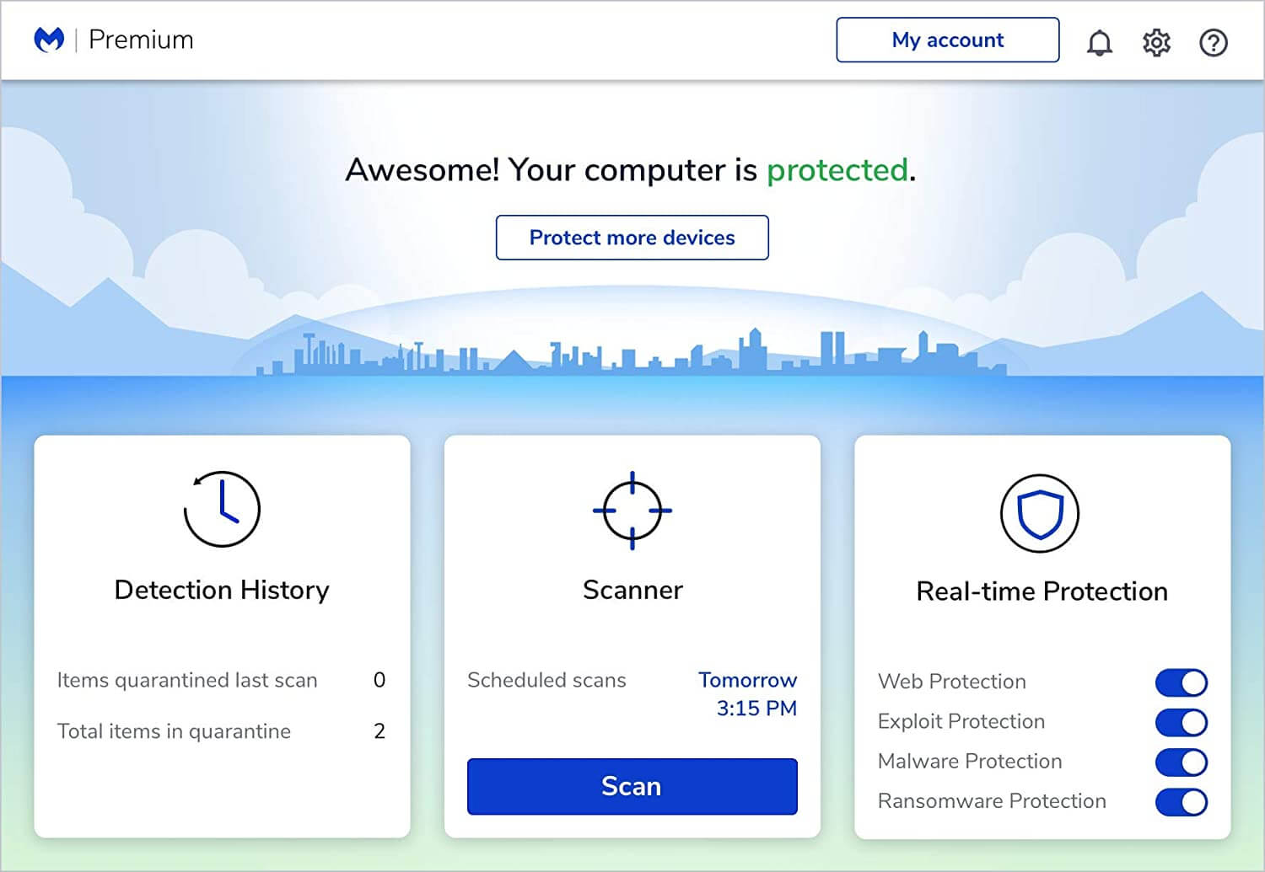1265x872 pixels.
Task: Switch off Ransomware Protection
Action: point(1181,802)
